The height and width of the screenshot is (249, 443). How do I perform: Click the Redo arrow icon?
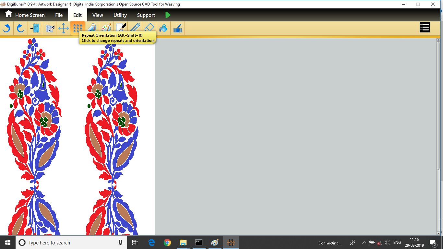tap(20, 28)
